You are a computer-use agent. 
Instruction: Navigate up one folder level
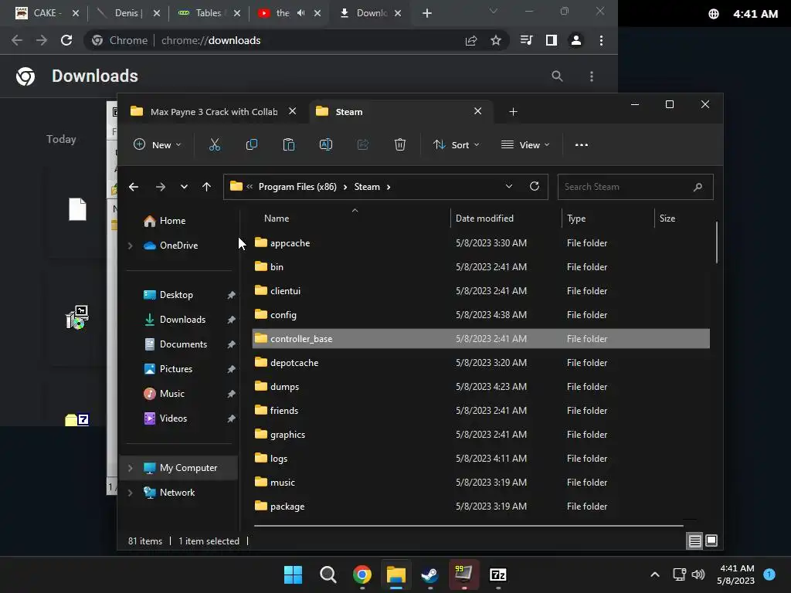(206, 187)
